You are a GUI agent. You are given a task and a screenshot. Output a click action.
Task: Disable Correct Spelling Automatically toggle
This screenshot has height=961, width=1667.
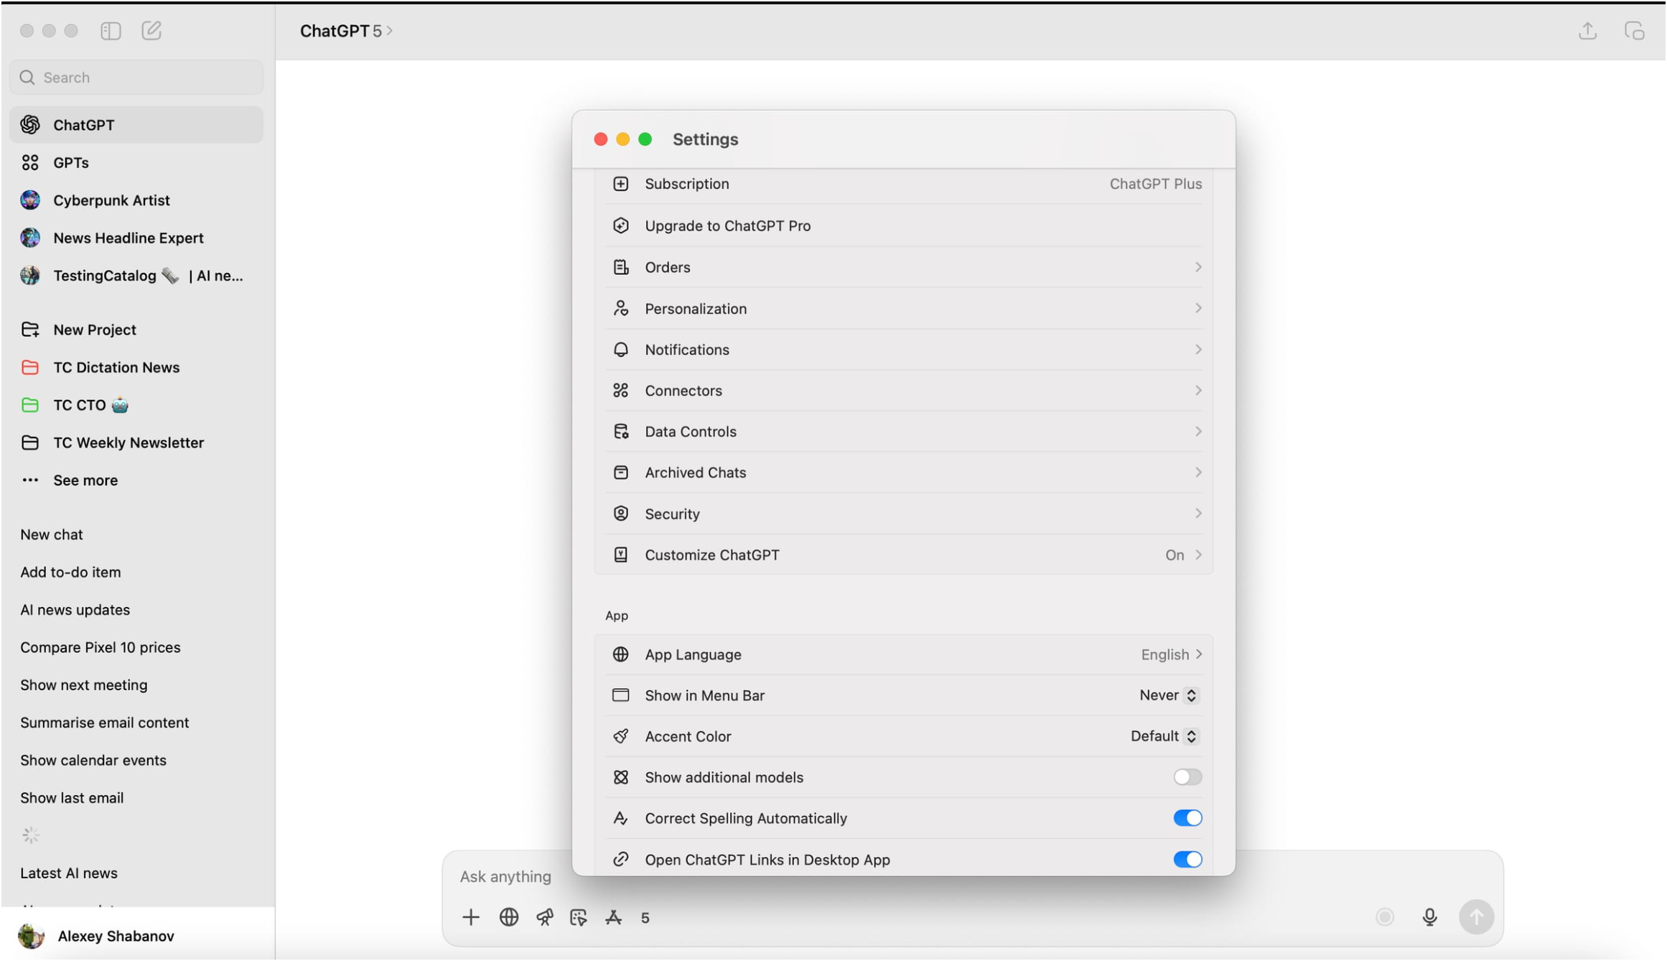coord(1187,818)
